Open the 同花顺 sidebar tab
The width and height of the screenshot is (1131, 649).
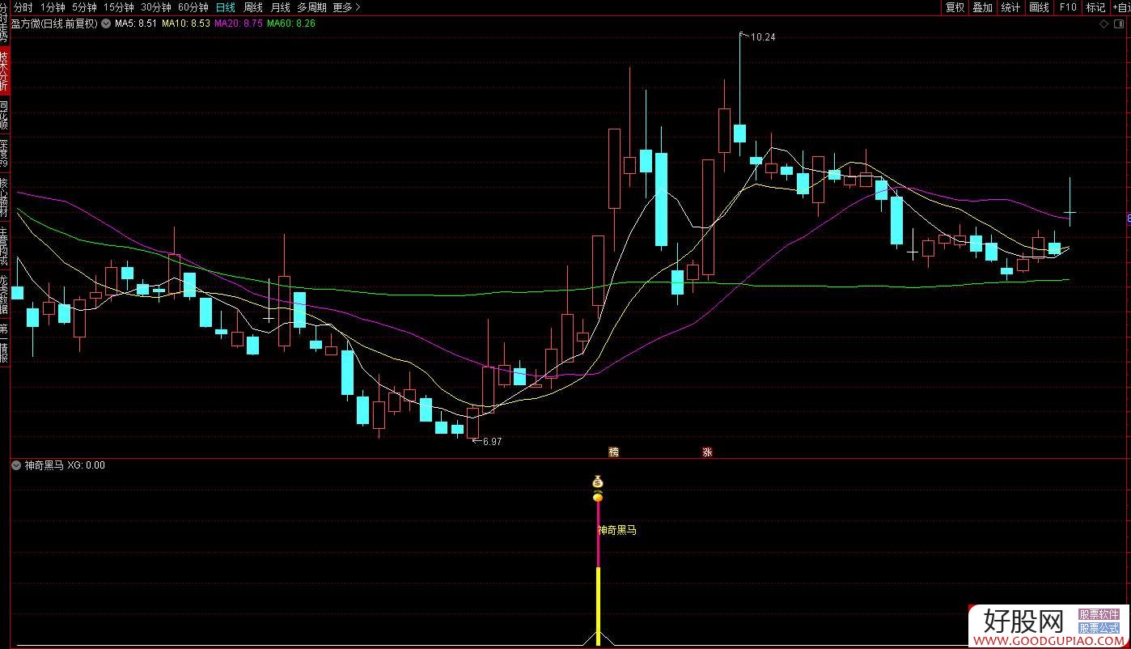4,116
